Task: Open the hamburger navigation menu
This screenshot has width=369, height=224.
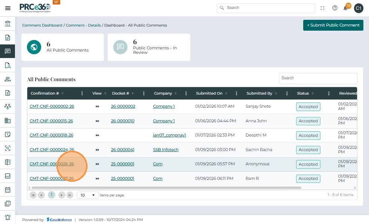Action: [7, 8]
